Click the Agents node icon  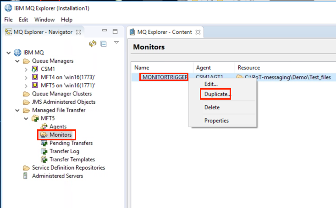(44, 126)
